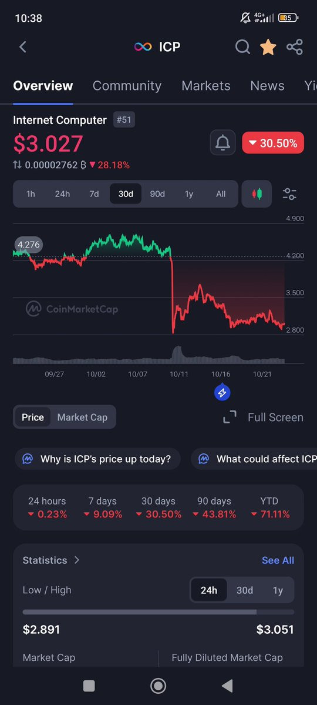Tap the blue lightning event marker
The width and height of the screenshot is (317, 705).
(222, 393)
